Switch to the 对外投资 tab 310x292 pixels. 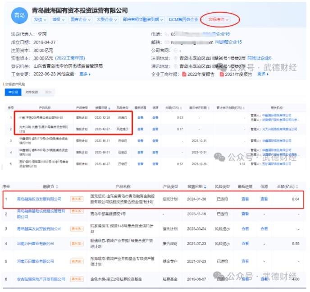pyautogui.click(x=32, y=92)
